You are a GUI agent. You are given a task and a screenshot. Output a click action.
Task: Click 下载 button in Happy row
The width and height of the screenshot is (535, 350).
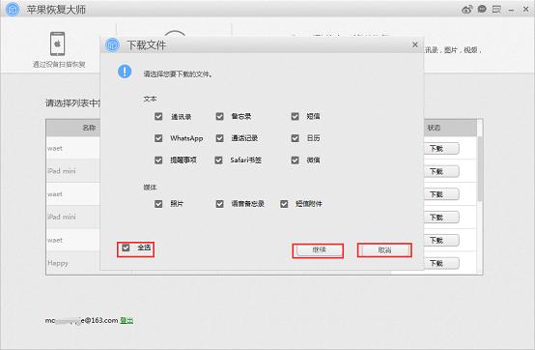point(441,263)
